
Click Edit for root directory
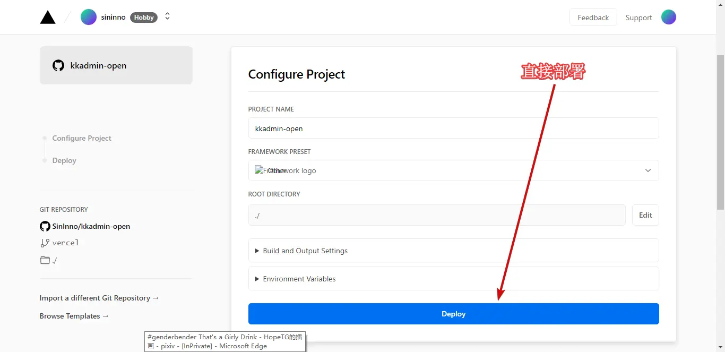645,215
